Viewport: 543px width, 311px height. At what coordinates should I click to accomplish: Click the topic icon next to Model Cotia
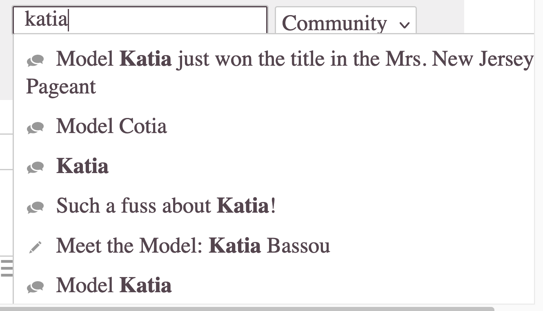pos(36,127)
